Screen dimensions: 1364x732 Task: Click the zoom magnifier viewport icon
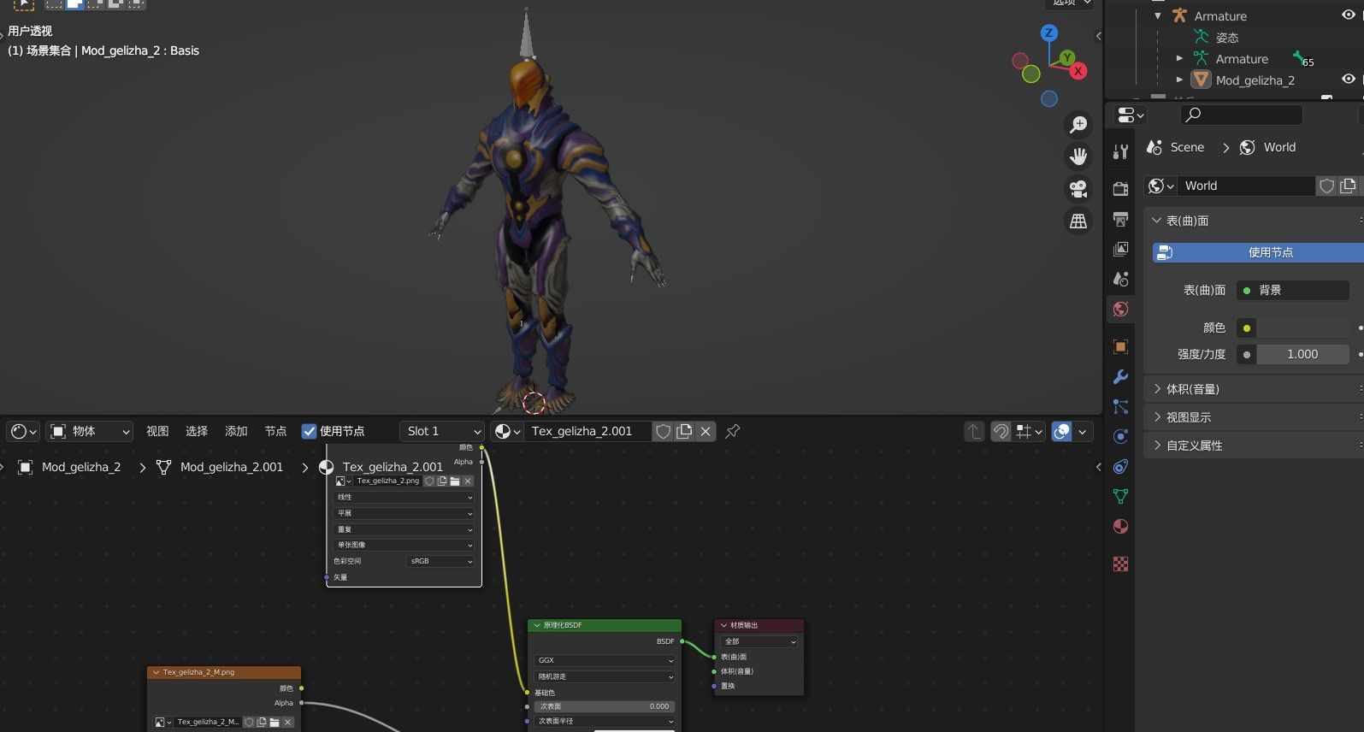click(x=1078, y=125)
